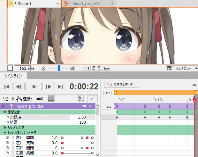Image resolution: width=198 pixels, height=157 pixels.
Task: Jump to the last frame
Action: click(x=60, y=87)
